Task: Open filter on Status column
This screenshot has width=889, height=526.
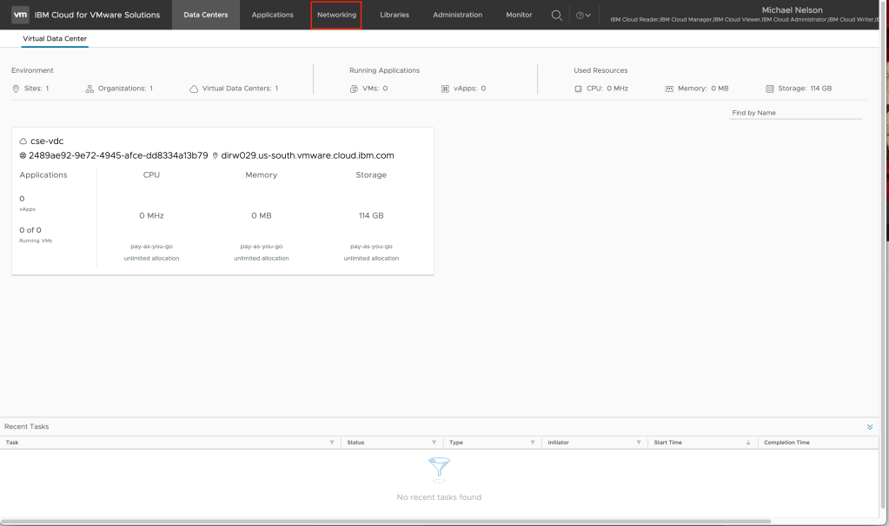Action: (434, 443)
